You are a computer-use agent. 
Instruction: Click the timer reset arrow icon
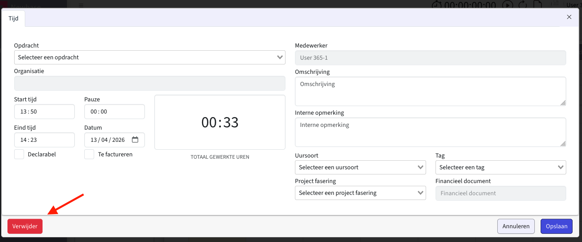pos(523,5)
